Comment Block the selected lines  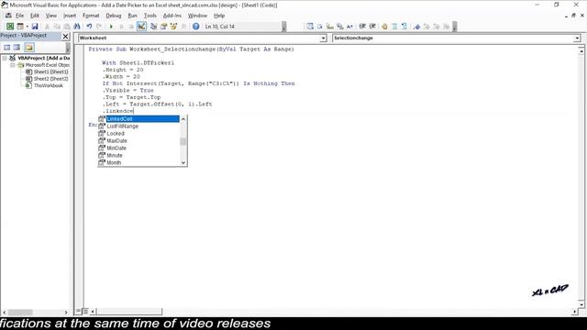click(394, 27)
